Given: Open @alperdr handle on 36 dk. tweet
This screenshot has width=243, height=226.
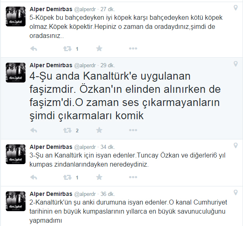Looking at the screenshot, I should (x=85, y=194).
